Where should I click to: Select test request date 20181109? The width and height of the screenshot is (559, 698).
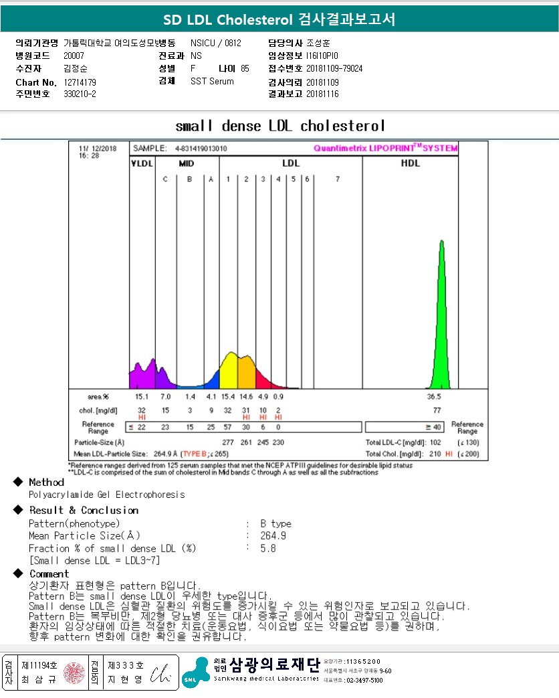click(322, 82)
